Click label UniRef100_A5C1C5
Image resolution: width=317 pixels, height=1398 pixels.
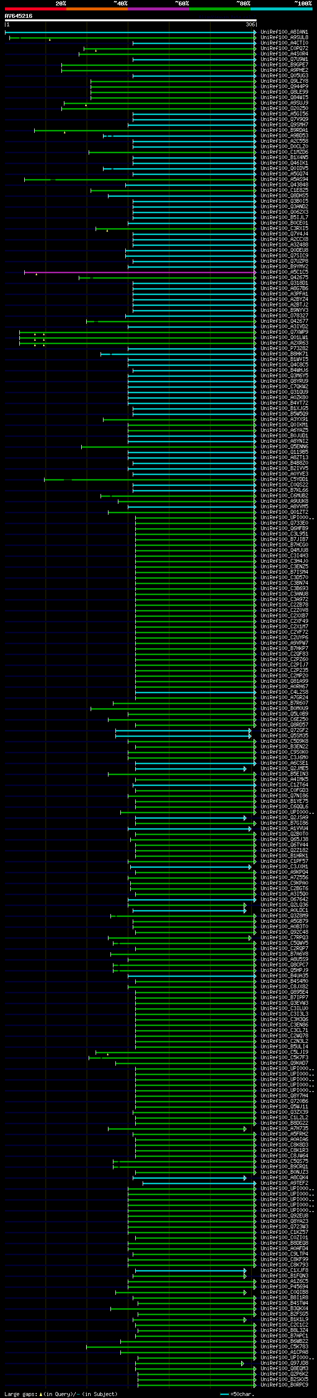[x=284, y=272]
